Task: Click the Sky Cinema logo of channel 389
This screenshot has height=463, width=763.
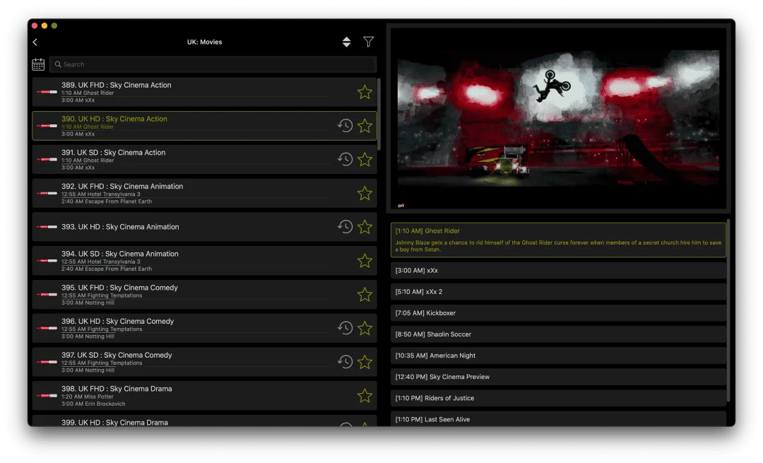Action: (47, 92)
